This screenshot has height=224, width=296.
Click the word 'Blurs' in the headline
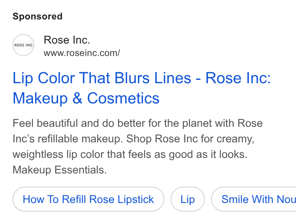[132, 78]
